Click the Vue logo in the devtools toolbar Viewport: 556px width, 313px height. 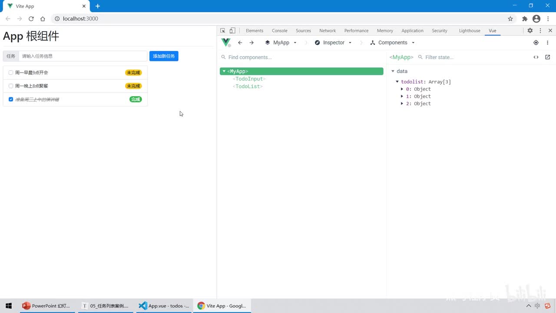click(x=226, y=43)
